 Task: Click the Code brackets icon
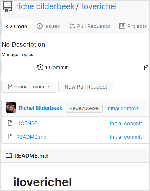[x=9, y=26]
